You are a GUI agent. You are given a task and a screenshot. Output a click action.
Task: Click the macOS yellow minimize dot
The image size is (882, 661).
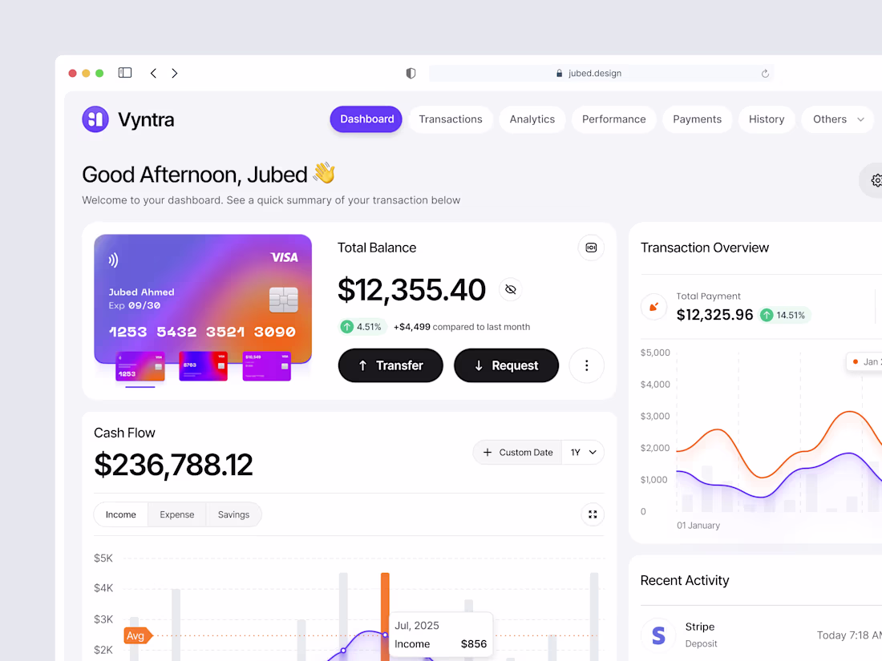[86, 73]
